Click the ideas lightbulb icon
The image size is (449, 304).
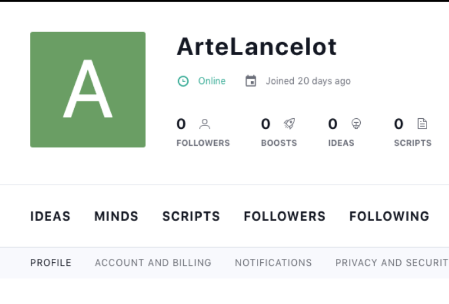coord(356,124)
